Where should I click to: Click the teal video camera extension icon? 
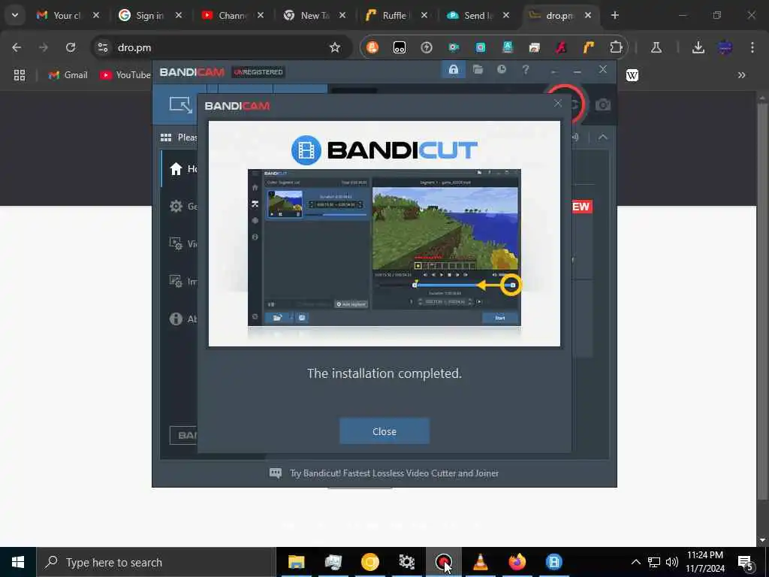pyautogui.click(x=454, y=47)
